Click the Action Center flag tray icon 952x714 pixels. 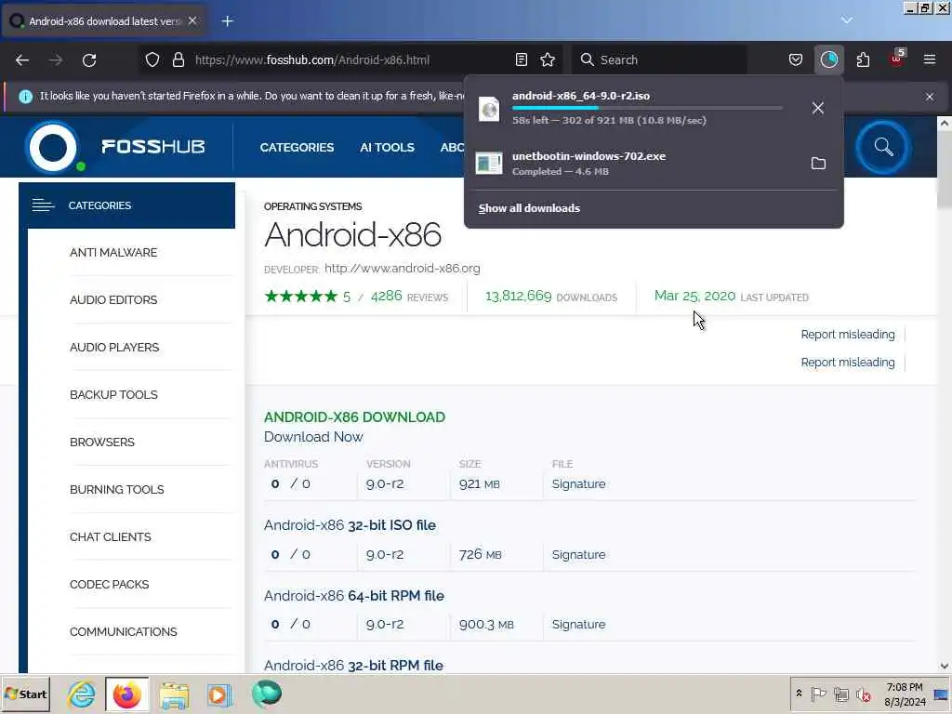(x=818, y=694)
